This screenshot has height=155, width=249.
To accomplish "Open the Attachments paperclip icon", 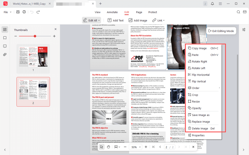I will pyautogui.click(x=5, y=55).
